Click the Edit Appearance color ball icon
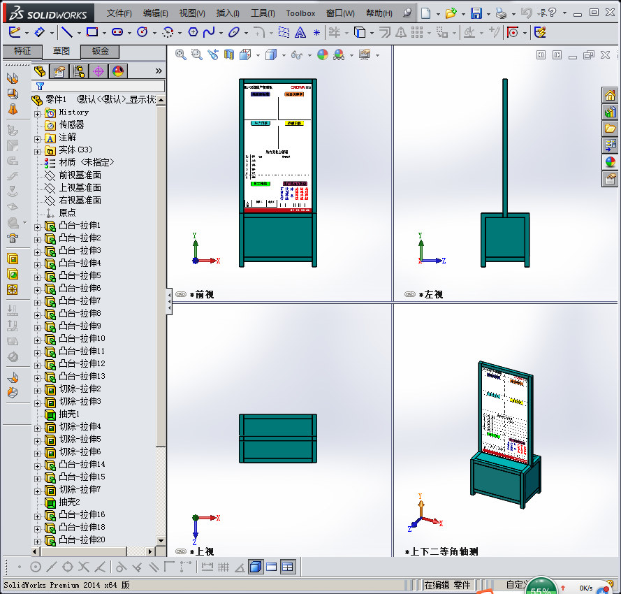This screenshot has width=621, height=594. (323, 55)
